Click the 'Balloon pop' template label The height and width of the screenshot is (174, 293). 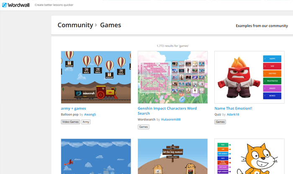[x=70, y=114]
